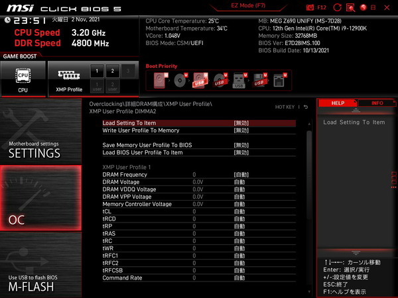Select the tWR timing row

click(x=199, y=248)
